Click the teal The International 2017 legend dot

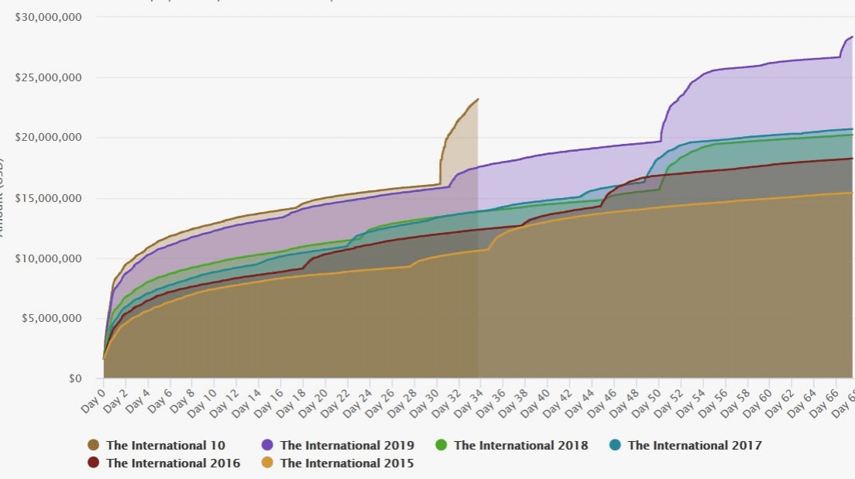pyautogui.click(x=615, y=446)
